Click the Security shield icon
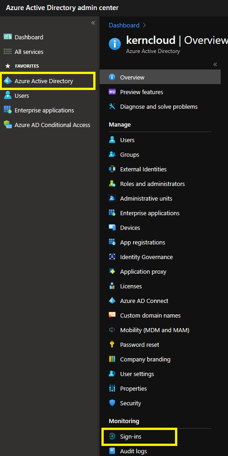The image size is (228, 456). pyautogui.click(x=112, y=403)
